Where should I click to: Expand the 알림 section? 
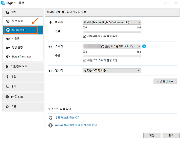pos(23,77)
